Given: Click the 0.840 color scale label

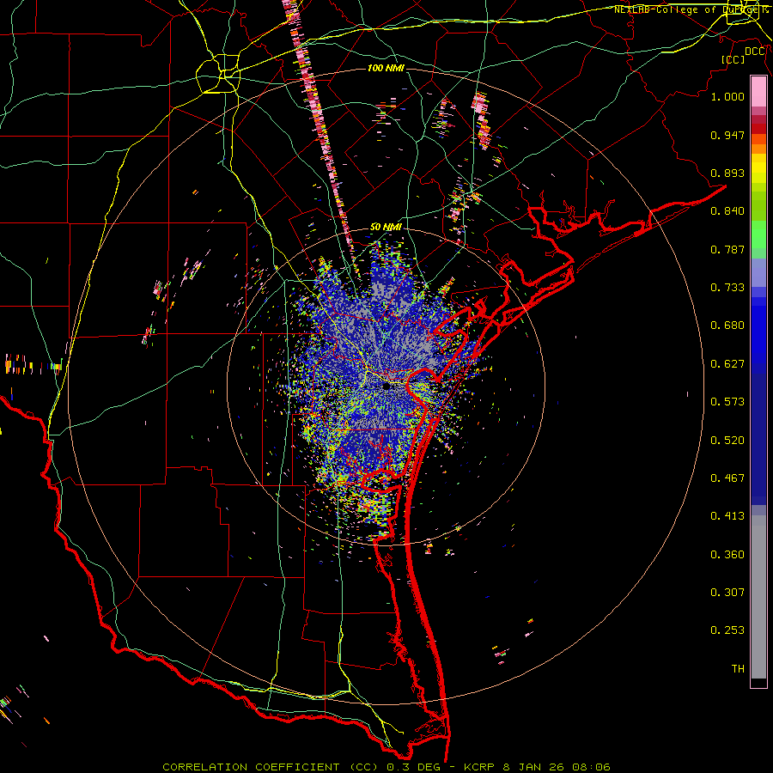Looking at the screenshot, I should point(727,211).
